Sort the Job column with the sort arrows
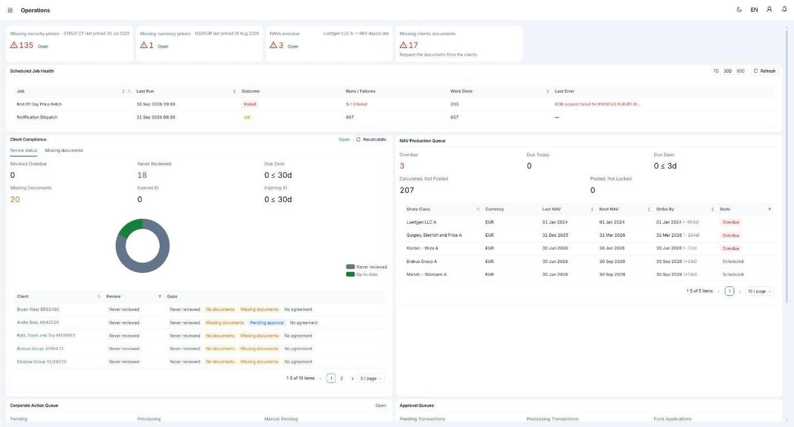794x427 pixels. tap(123, 91)
